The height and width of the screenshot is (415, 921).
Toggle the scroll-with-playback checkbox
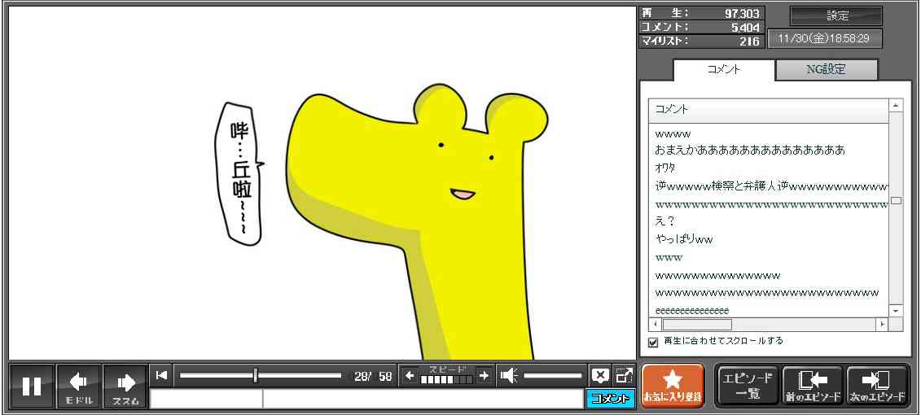[653, 342]
